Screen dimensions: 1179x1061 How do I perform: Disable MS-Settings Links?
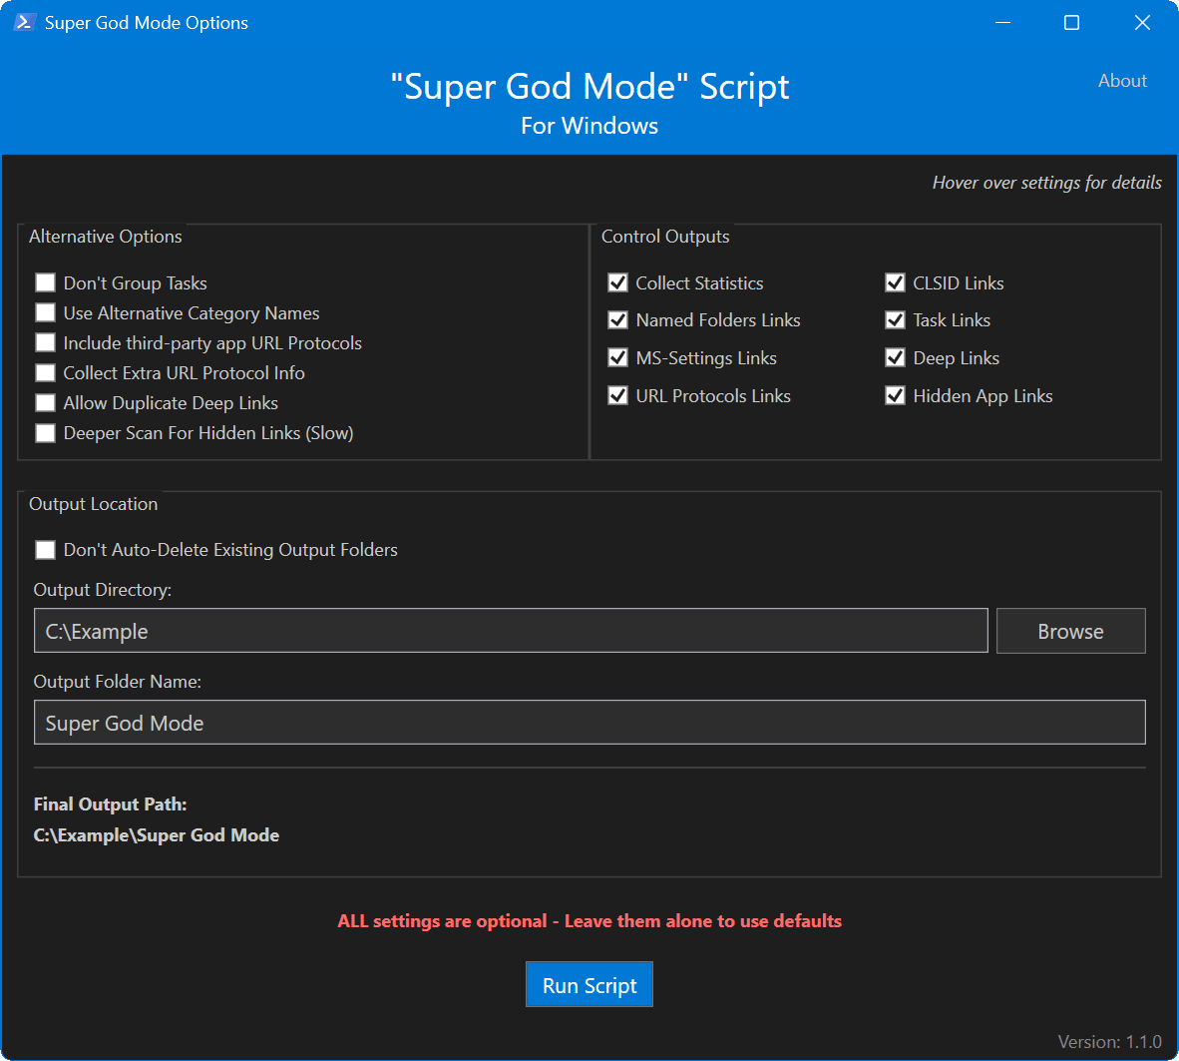coord(617,357)
